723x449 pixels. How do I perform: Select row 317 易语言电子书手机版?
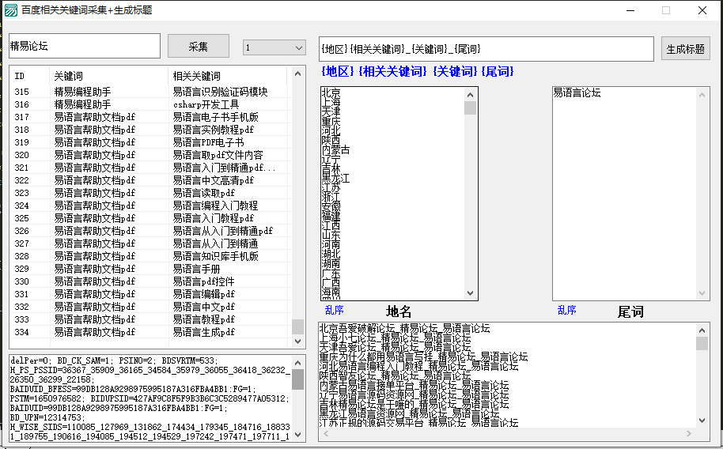[x=150, y=117]
